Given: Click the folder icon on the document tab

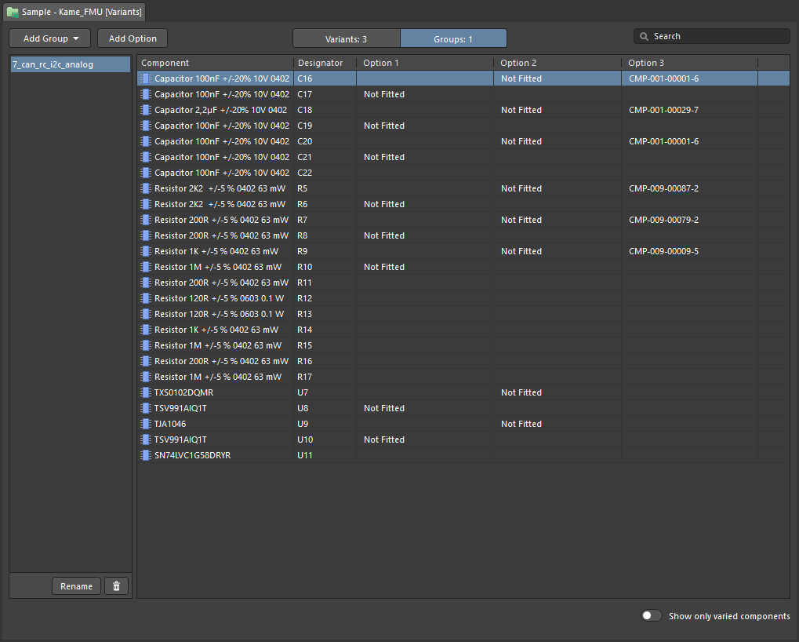Looking at the screenshot, I should tap(13, 13).
